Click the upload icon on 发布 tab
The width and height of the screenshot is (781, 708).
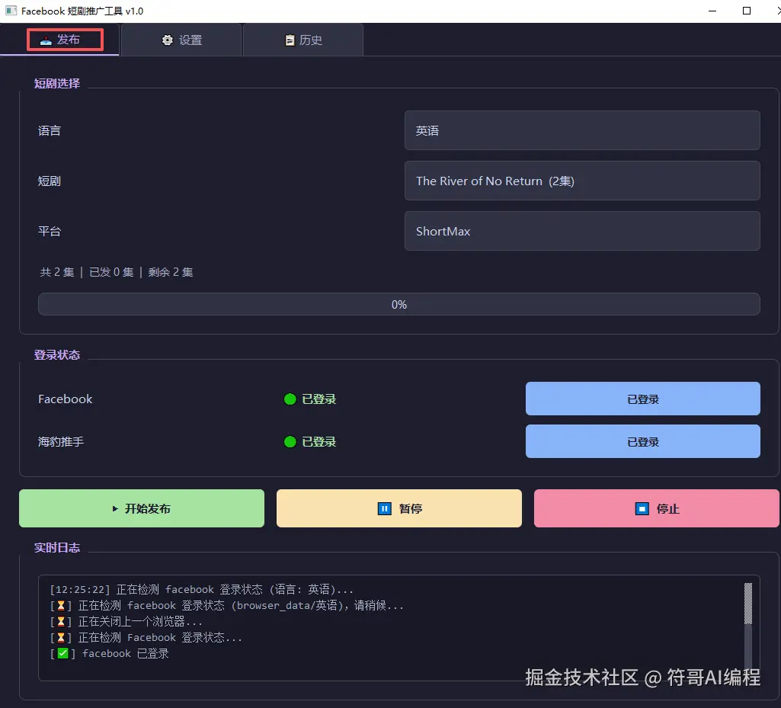pyautogui.click(x=46, y=40)
